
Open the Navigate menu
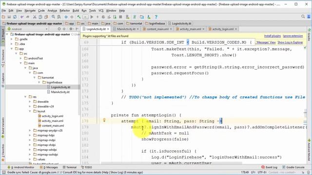[30, 11]
